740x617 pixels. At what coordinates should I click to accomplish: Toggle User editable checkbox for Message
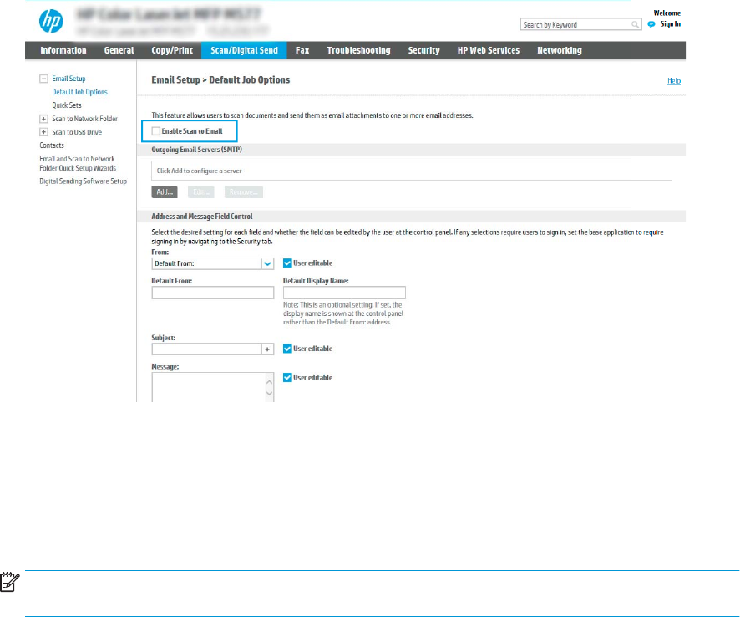pos(287,377)
